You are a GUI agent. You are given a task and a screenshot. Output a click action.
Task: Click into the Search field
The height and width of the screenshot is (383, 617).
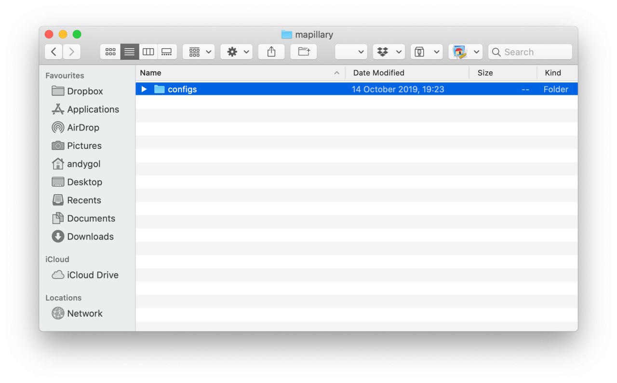(530, 52)
